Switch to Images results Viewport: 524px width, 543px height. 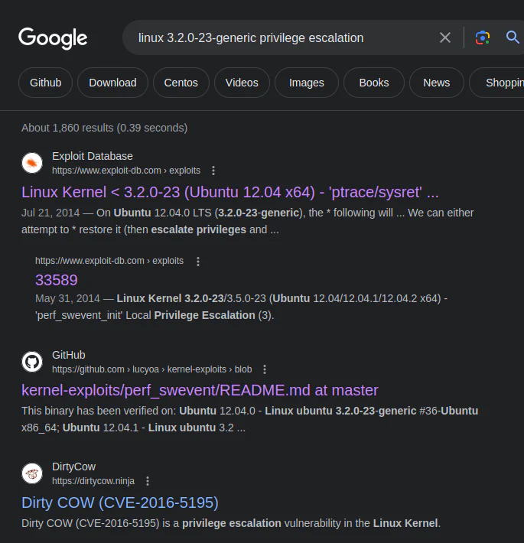[x=307, y=83]
